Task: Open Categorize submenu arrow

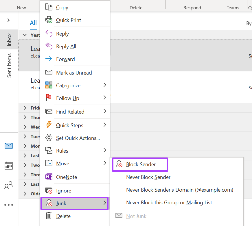Action: coord(105,85)
